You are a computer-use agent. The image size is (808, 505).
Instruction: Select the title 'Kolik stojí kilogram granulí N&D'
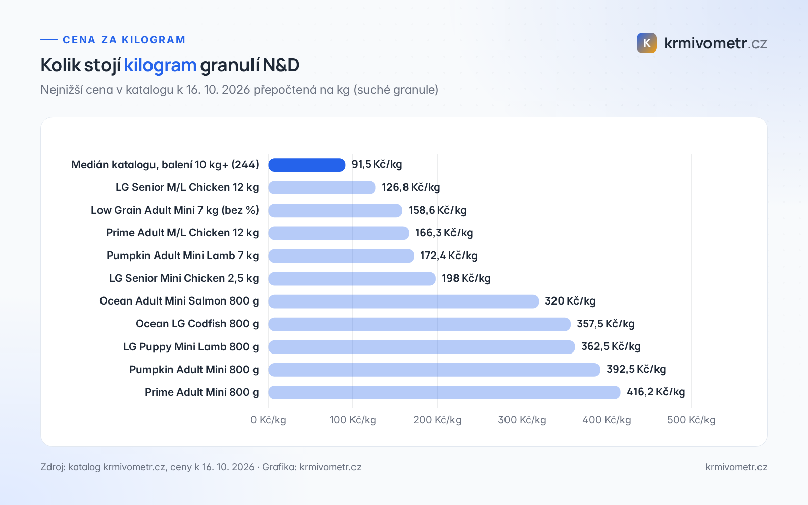click(170, 65)
